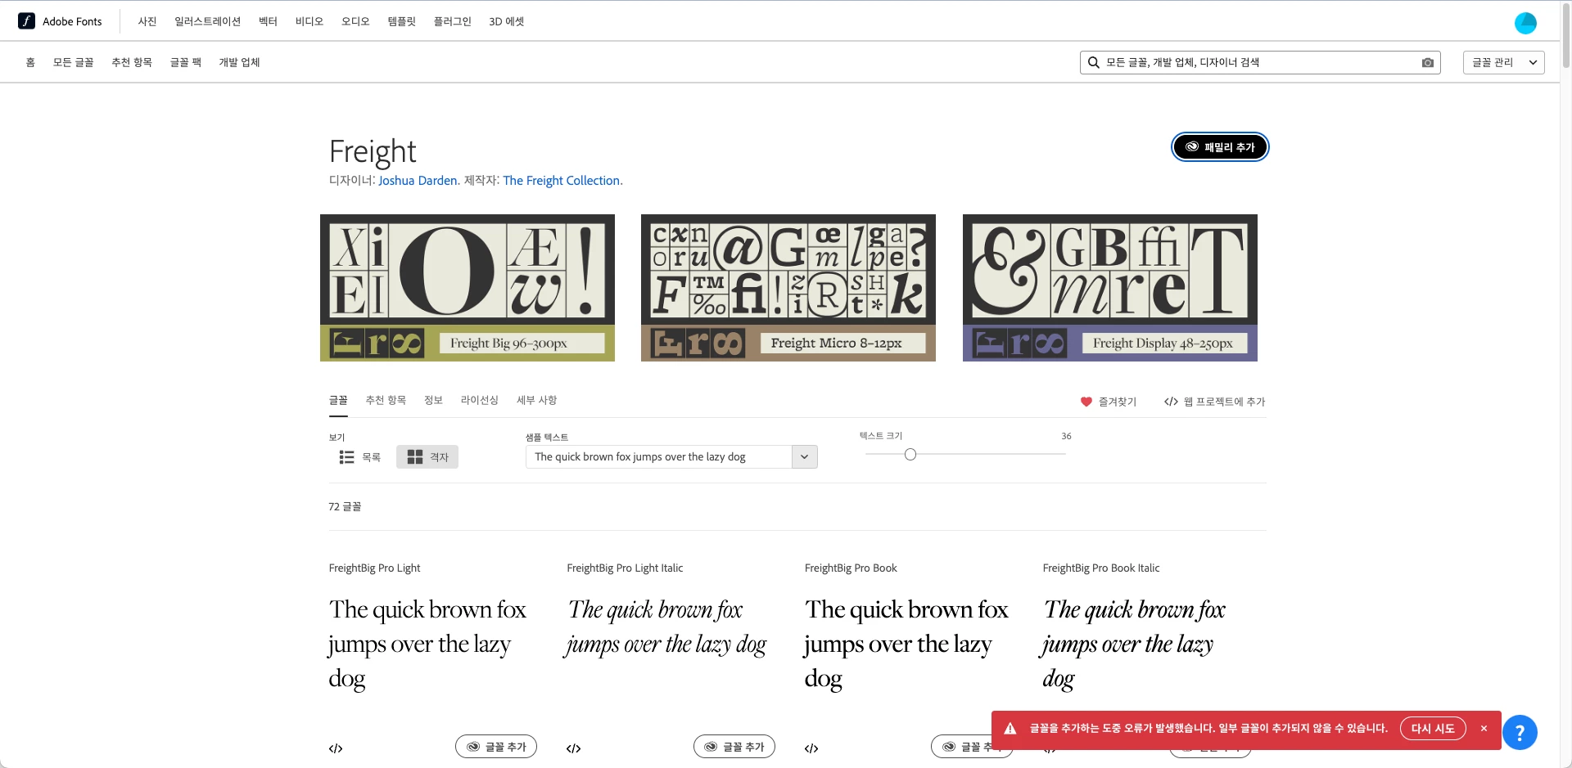
Task: Click 웹 프로젝트에 추가 link
Action: point(1215,402)
